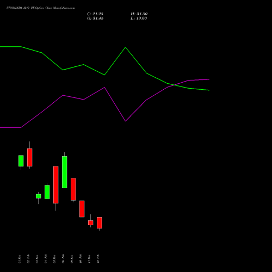This screenshot has height=272, width=272.
Task: Click the 02 Feb date axis label
Action: [x=28, y=259]
